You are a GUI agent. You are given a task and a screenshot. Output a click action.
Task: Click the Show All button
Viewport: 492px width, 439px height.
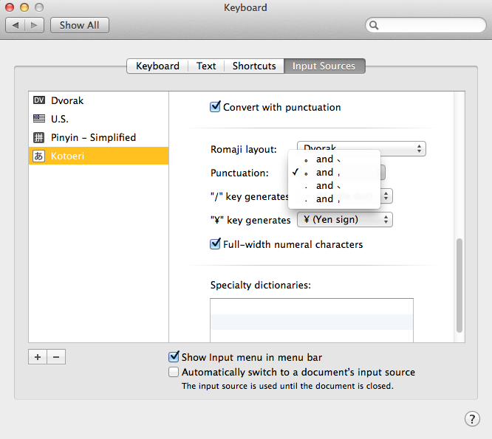click(79, 25)
